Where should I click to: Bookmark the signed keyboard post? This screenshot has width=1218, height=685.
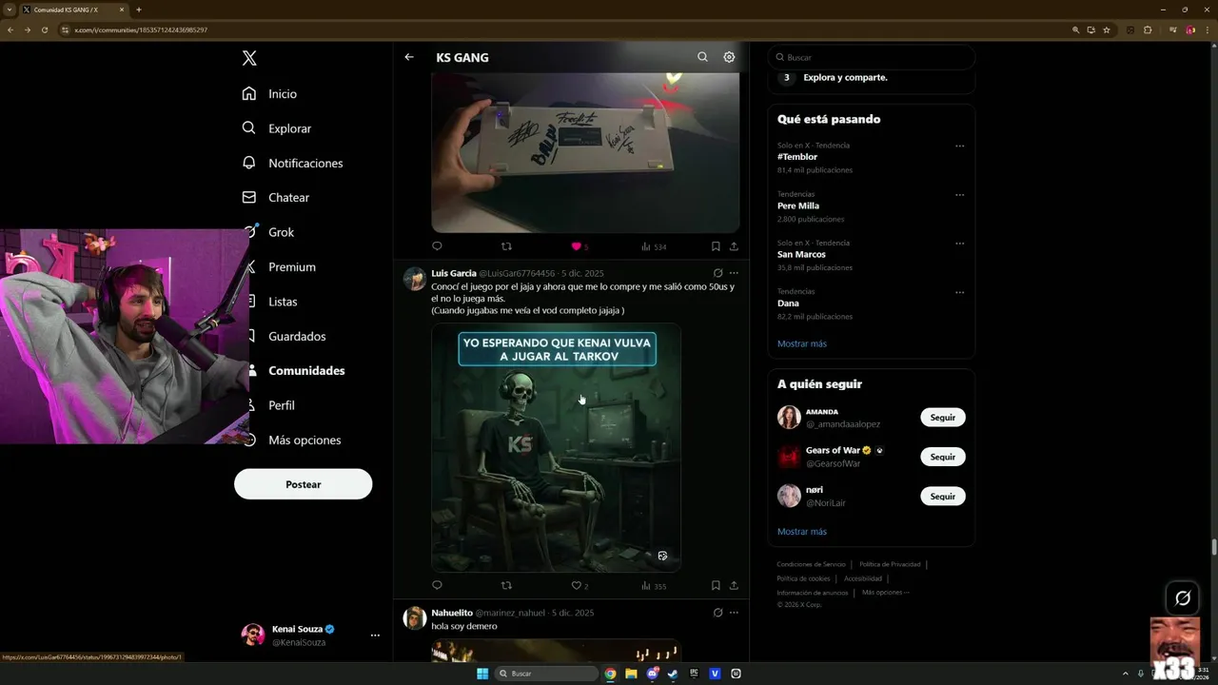click(x=716, y=246)
